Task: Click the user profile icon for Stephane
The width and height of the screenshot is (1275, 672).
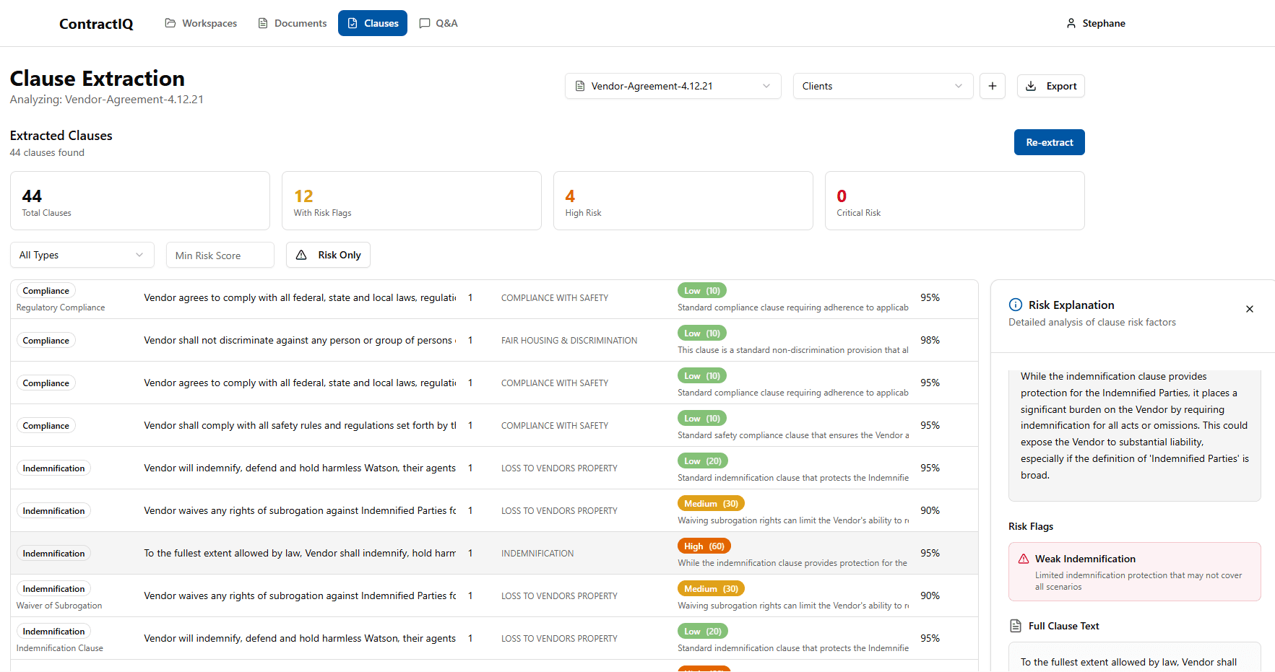Action: (1071, 23)
